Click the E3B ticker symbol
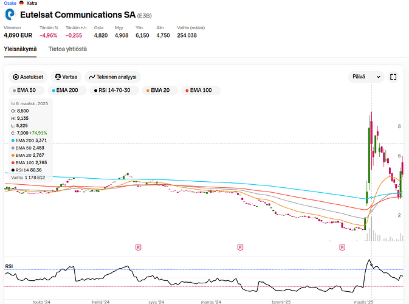 145,16
